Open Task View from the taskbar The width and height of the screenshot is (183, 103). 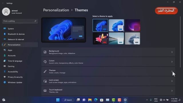78,100
